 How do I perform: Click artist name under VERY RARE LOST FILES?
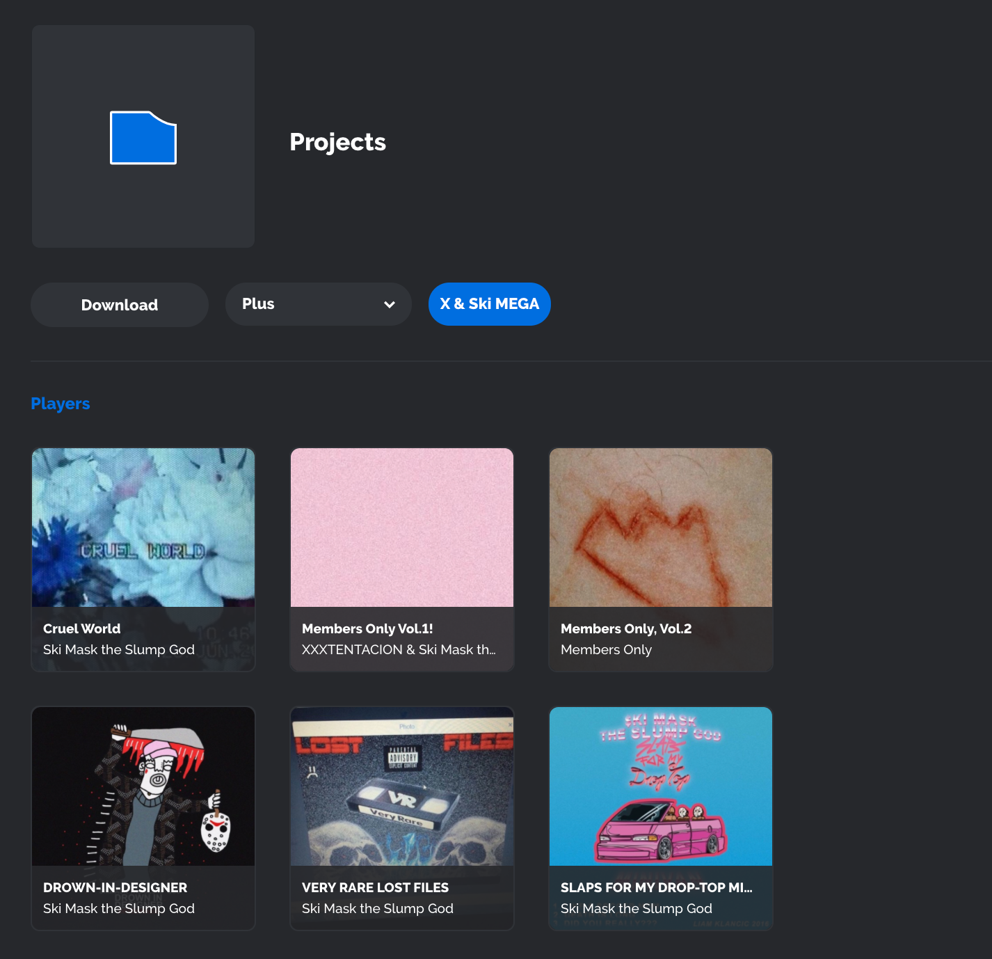pyautogui.click(x=378, y=908)
